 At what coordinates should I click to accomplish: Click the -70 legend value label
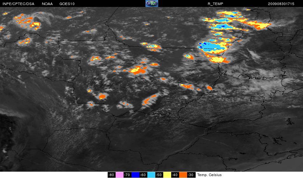127,175
